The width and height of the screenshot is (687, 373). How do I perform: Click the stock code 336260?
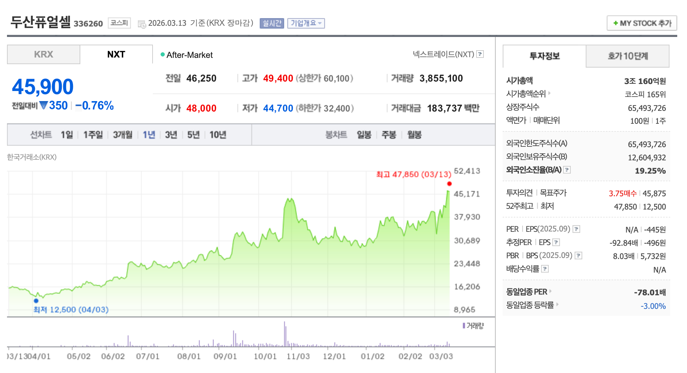coord(88,24)
